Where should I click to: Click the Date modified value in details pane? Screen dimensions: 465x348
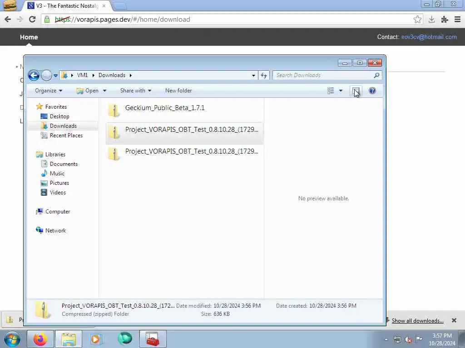pyautogui.click(x=237, y=306)
